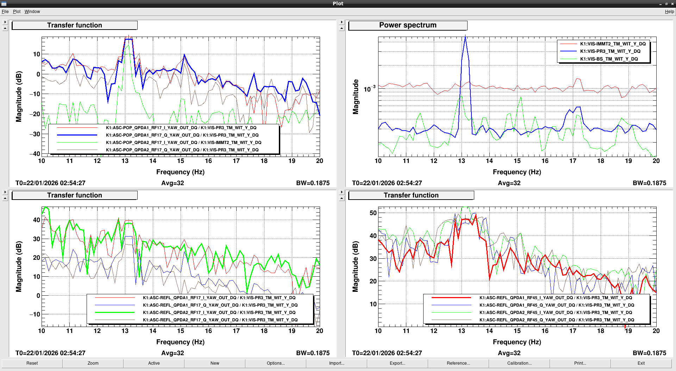
Task: Click the up-arrow button beside the REFL RF17 plot
Action: tap(5, 199)
